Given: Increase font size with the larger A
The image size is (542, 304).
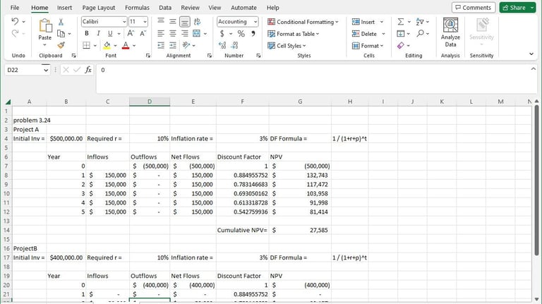Looking at the screenshot, I should click(131, 33).
